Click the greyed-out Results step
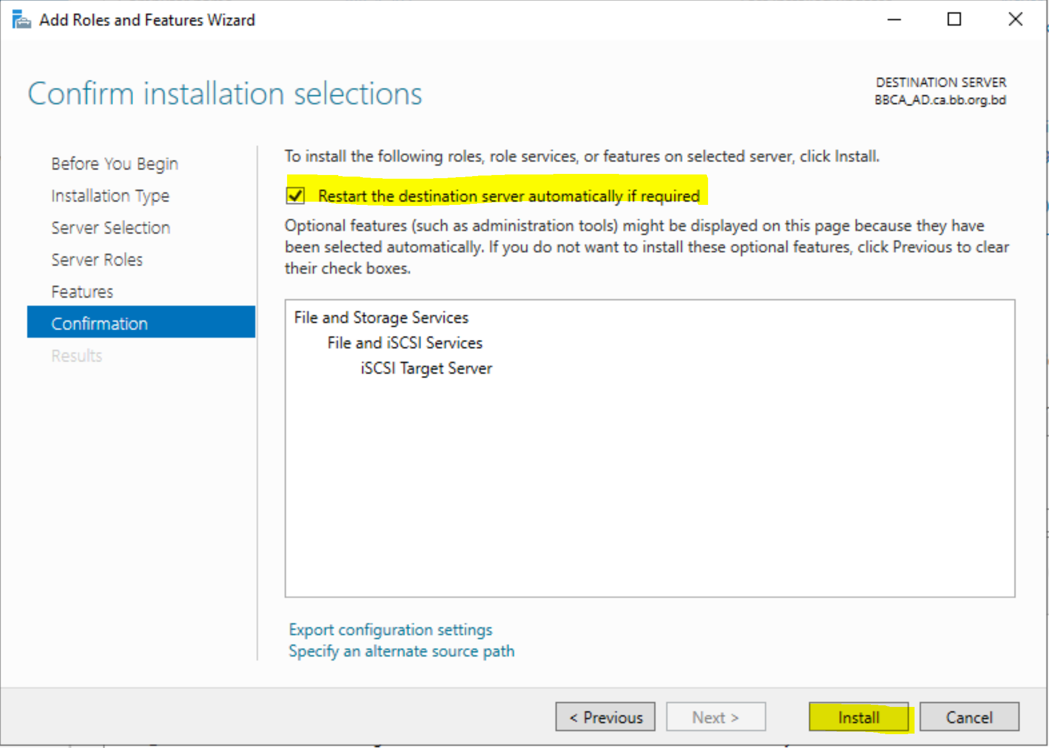Image resolution: width=1049 pixels, height=748 pixels. [x=76, y=355]
